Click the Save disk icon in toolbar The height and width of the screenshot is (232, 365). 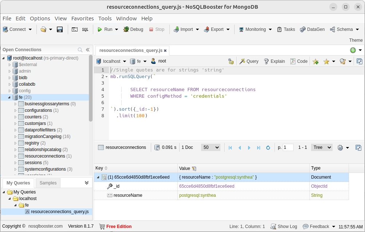click(60, 29)
